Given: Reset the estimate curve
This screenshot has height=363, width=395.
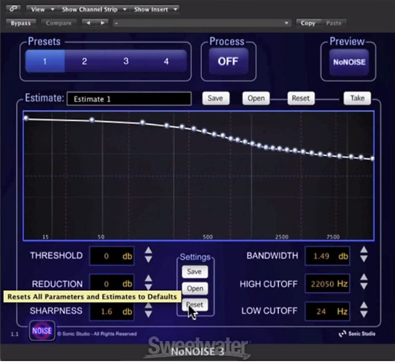Looking at the screenshot, I should pyautogui.click(x=301, y=98).
